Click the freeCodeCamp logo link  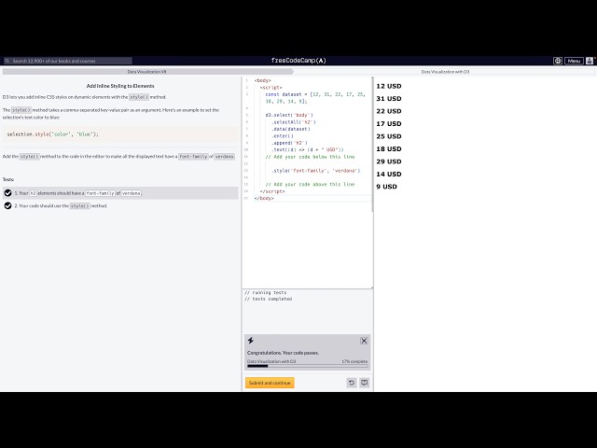[298, 60]
